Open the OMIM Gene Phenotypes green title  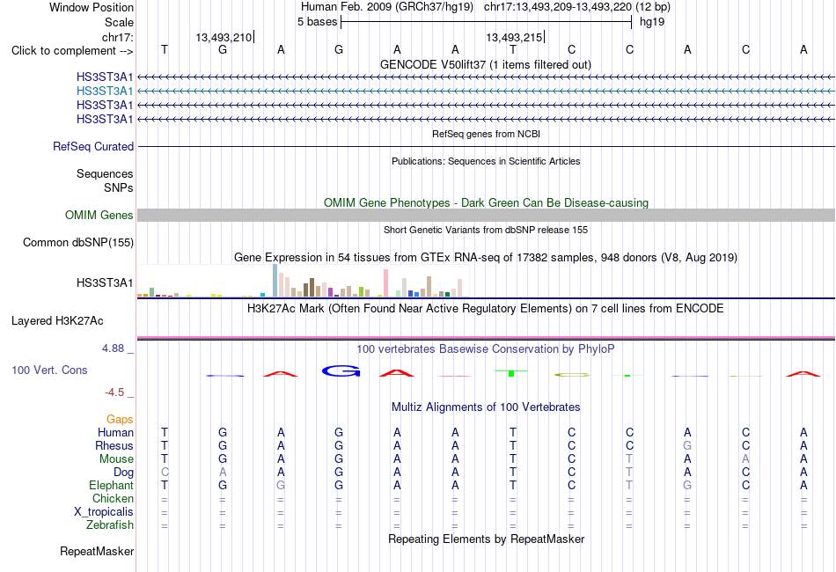(x=486, y=203)
